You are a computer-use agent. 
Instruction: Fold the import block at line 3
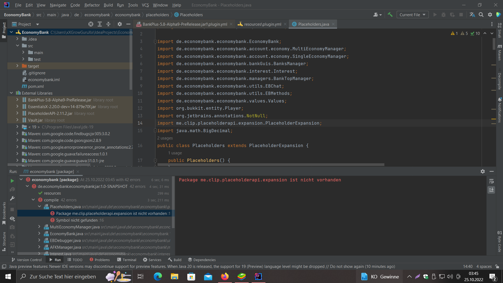155,41
